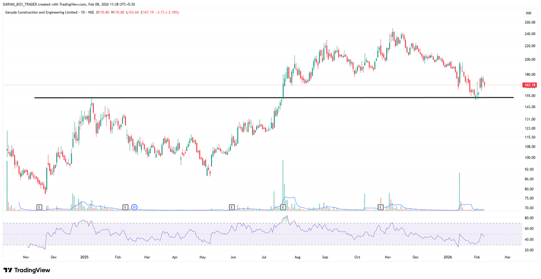Click the '143.00' price axis label
Screen dimensions: 541x279
point(529,107)
